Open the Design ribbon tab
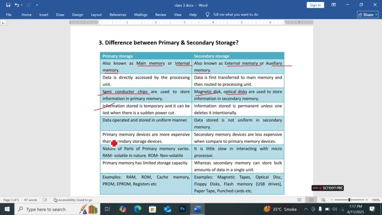The width and height of the screenshot is (382, 215). point(78,15)
